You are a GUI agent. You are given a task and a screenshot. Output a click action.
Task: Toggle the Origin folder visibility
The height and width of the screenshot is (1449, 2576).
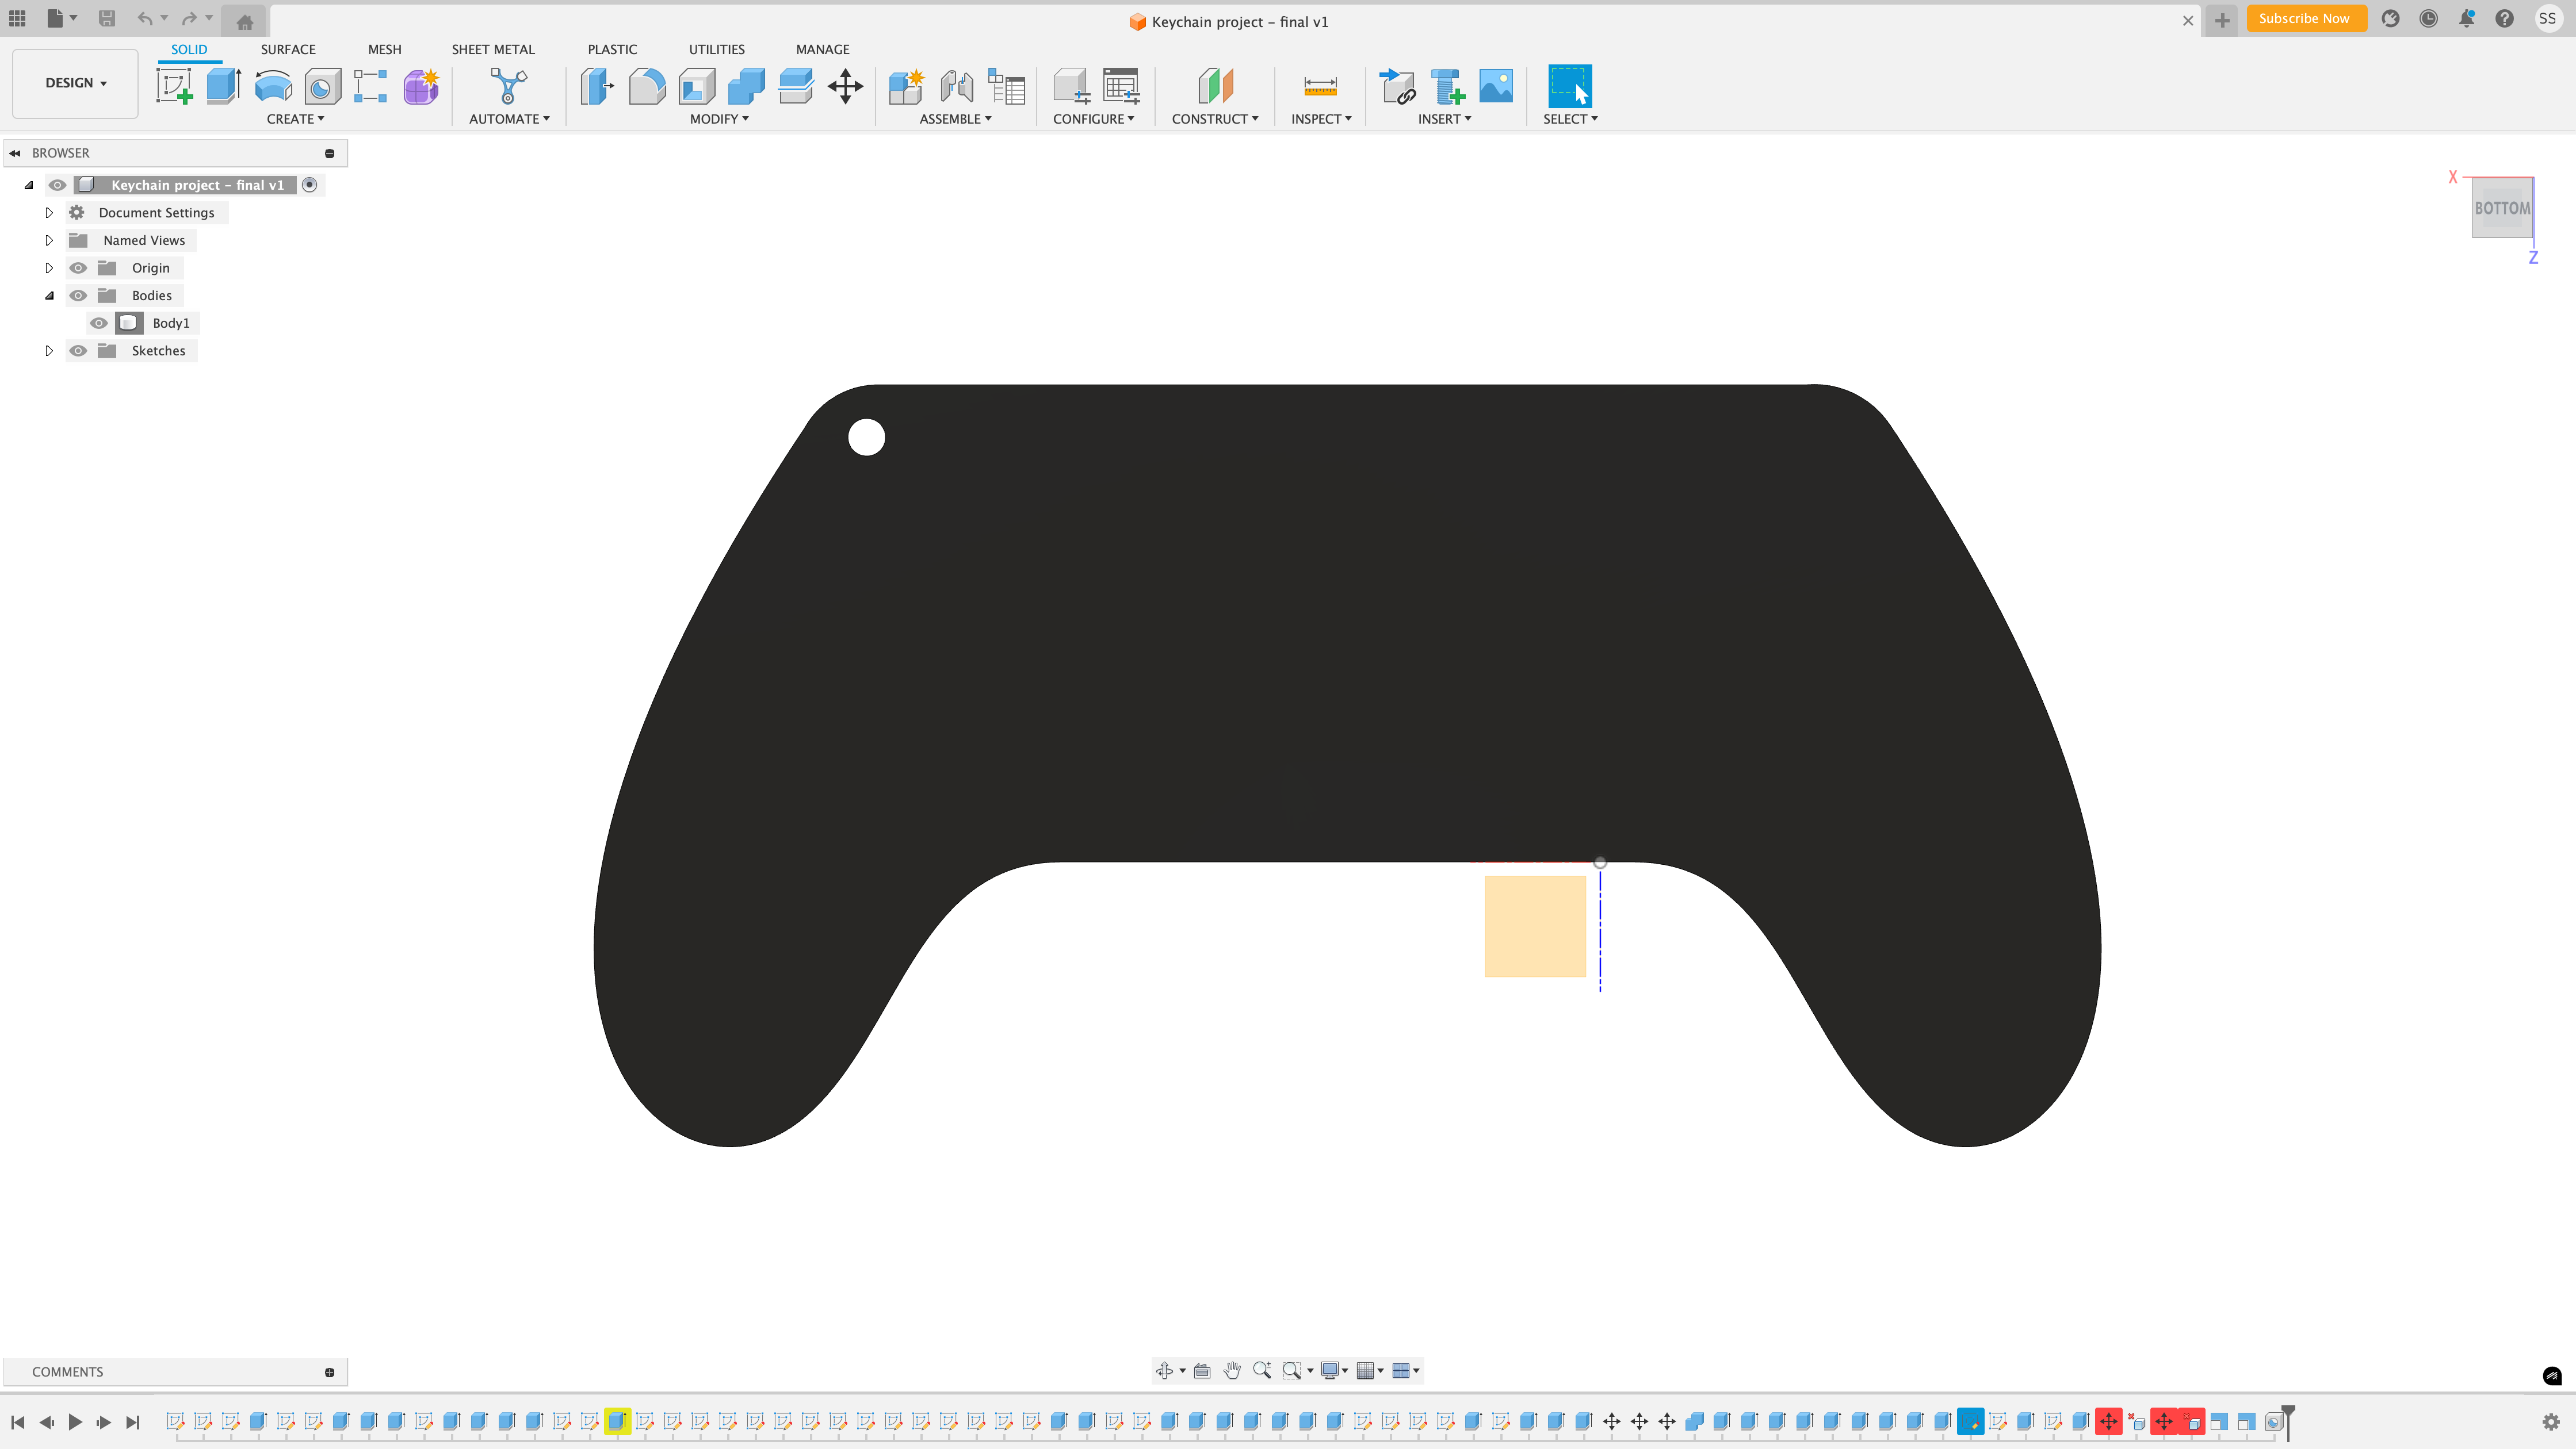[x=78, y=268]
